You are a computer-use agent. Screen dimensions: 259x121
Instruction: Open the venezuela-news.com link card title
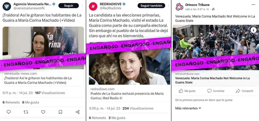click(x=38, y=80)
